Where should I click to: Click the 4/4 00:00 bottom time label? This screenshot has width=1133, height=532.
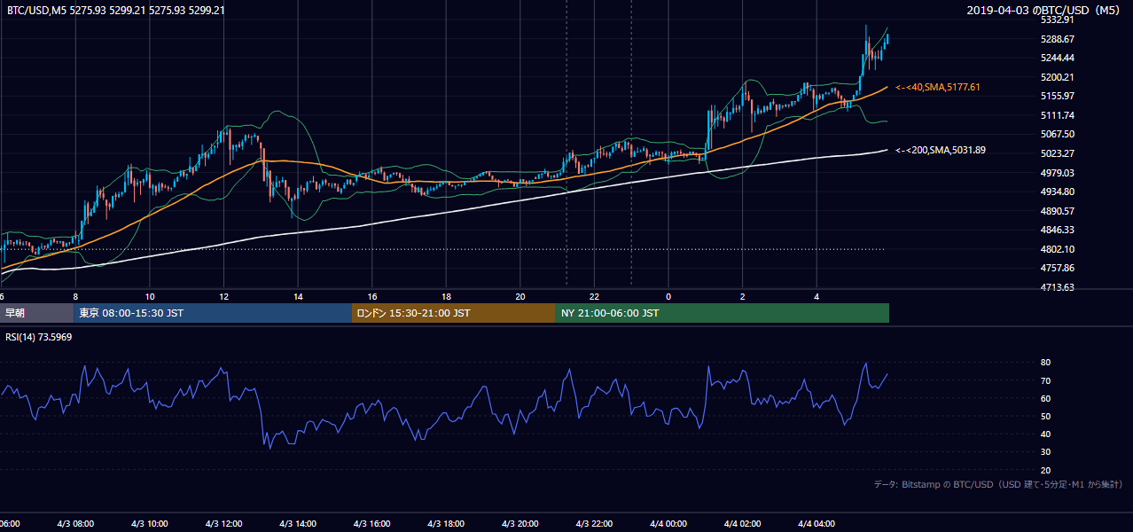[668, 524]
